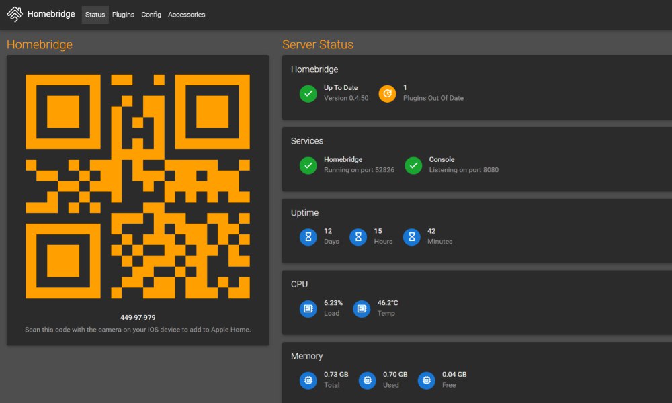Click the Minutes hourglass icon

pos(412,237)
